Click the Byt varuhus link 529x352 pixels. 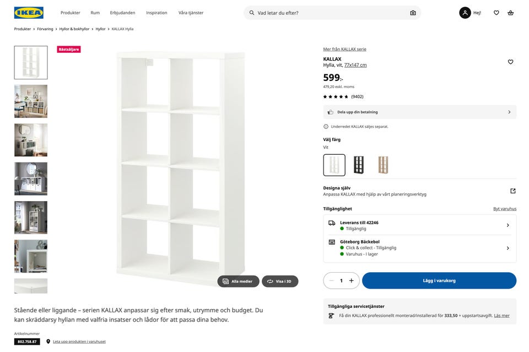(505, 209)
